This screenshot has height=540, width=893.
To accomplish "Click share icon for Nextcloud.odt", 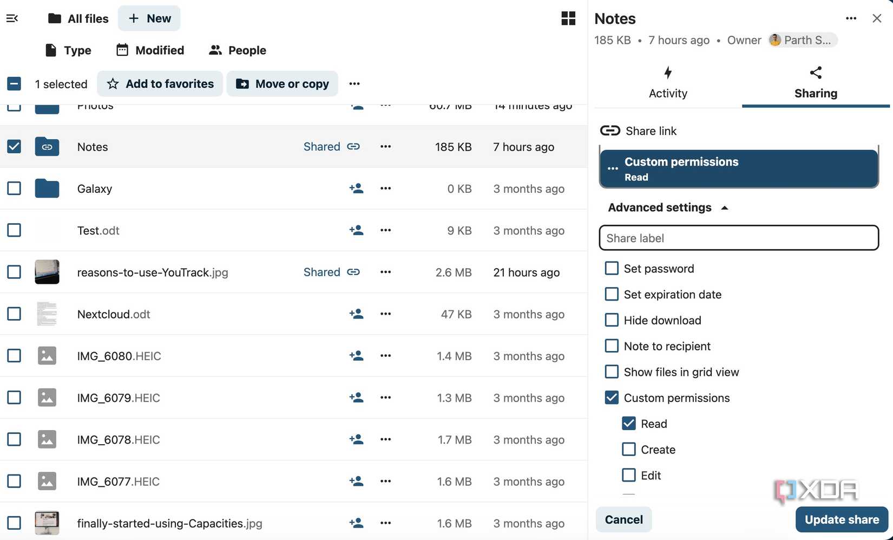I will [356, 314].
